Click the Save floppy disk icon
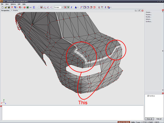 click(x=9, y=7)
